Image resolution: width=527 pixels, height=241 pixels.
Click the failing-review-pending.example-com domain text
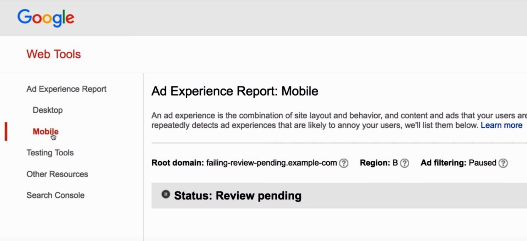[x=271, y=163]
